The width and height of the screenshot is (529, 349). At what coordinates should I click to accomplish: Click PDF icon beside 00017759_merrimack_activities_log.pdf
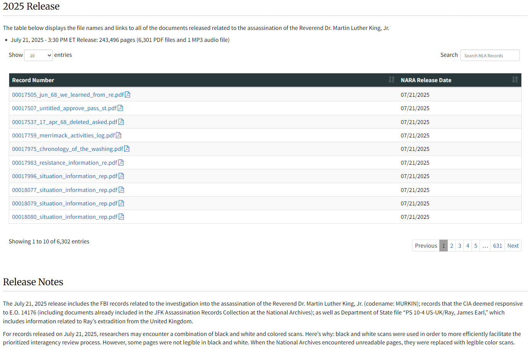[118, 135]
